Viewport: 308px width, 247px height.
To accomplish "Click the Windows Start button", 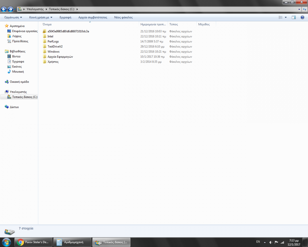I will pyautogui.click(x=6, y=242).
